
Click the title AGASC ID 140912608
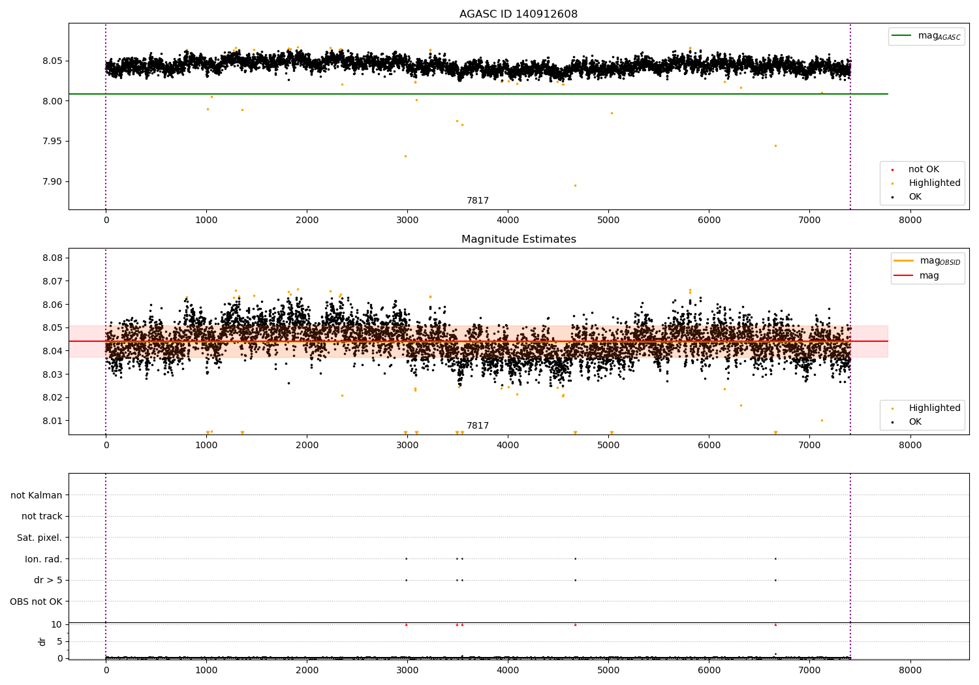tap(518, 14)
